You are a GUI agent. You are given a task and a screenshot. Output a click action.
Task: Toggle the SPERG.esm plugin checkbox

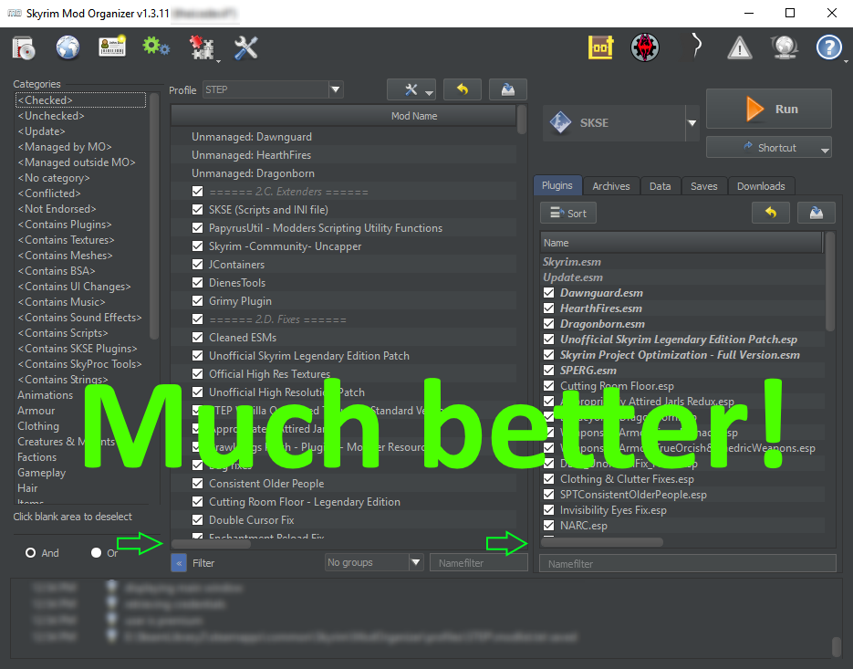[548, 371]
